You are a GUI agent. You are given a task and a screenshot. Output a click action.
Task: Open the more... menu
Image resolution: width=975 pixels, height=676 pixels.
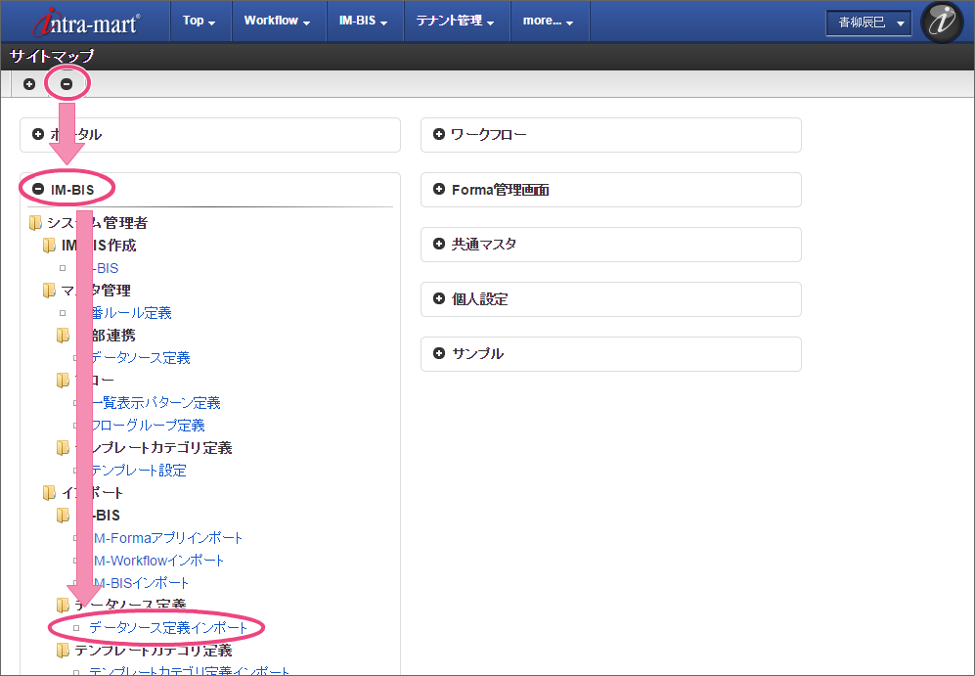point(548,21)
